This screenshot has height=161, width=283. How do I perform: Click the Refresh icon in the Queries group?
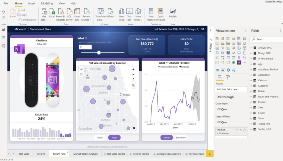[111, 12]
